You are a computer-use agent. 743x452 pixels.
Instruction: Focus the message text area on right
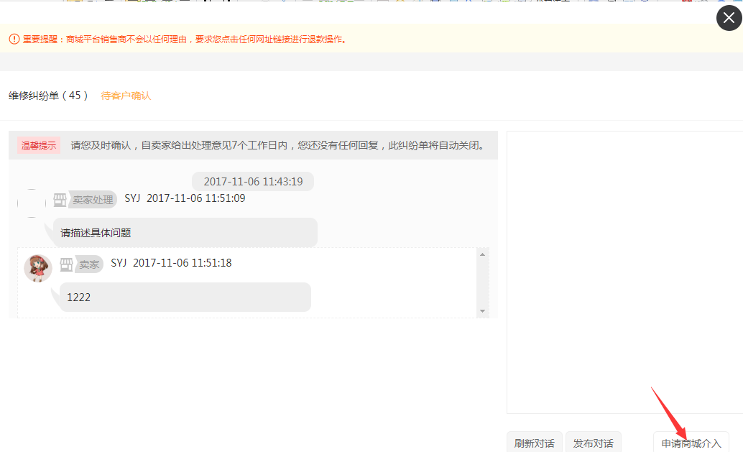[624, 273]
